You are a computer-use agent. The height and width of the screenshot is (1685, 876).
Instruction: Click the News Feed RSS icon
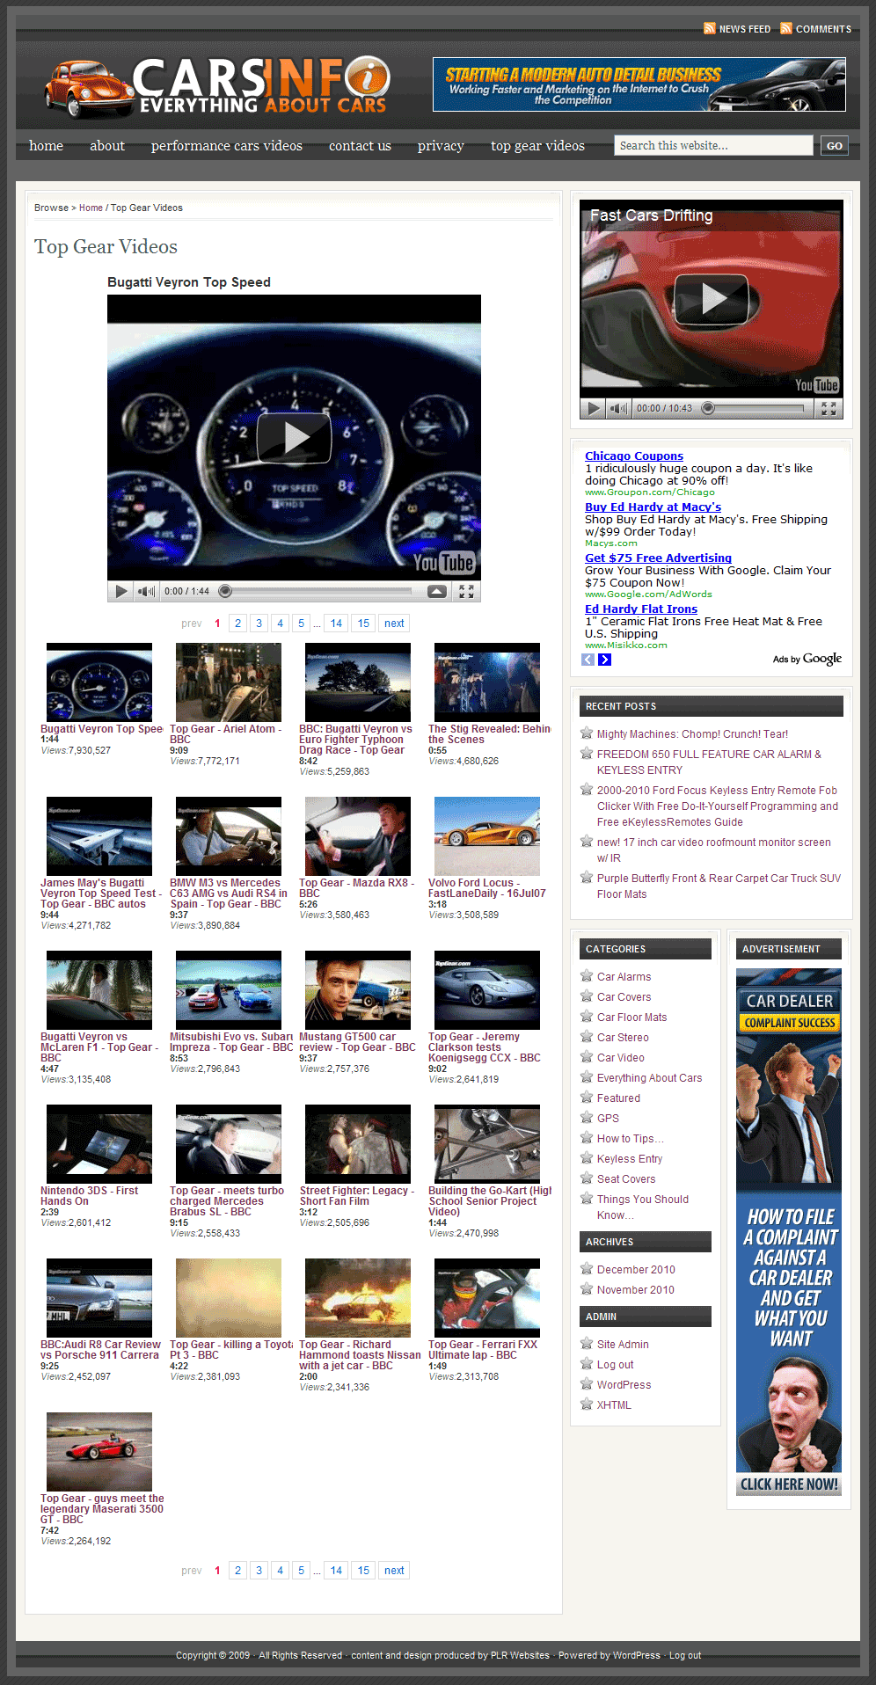pyautogui.click(x=709, y=28)
